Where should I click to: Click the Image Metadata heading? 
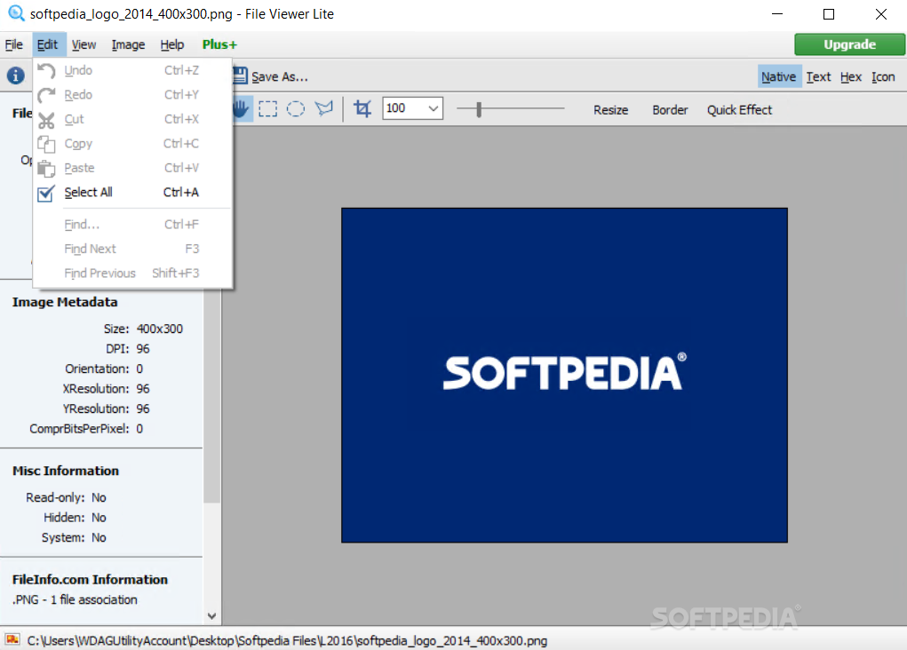tap(65, 302)
